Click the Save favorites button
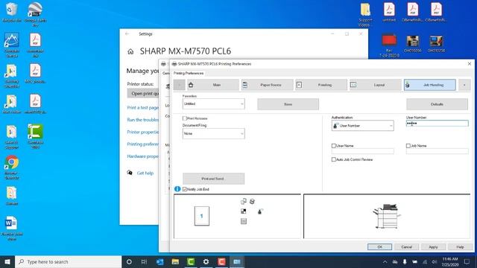This screenshot has height=268, width=477. [x=288, y=104]
